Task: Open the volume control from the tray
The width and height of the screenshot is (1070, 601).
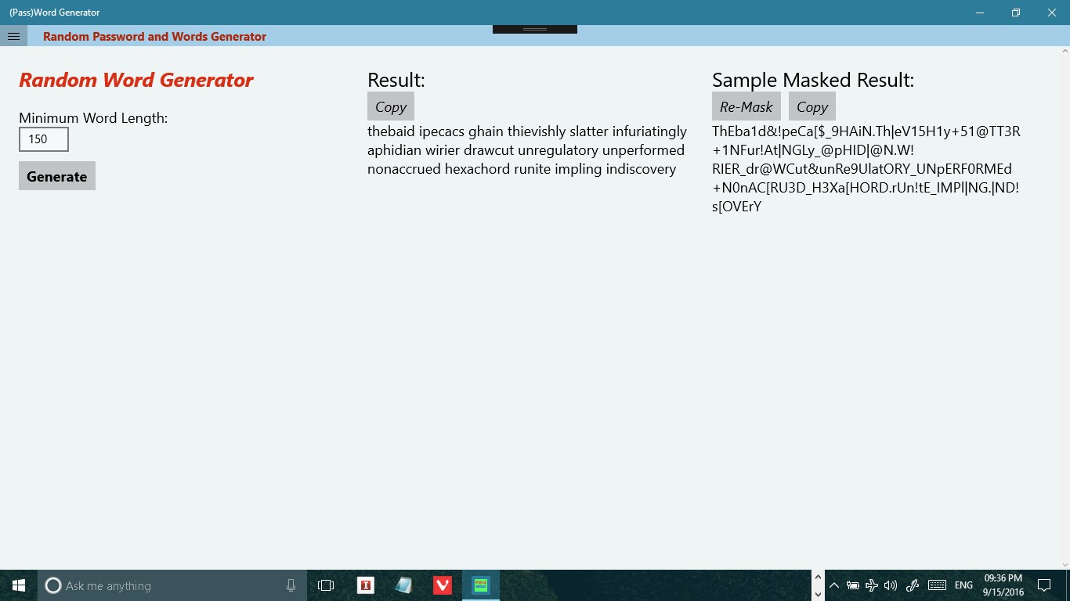Action: coord(891,585)
